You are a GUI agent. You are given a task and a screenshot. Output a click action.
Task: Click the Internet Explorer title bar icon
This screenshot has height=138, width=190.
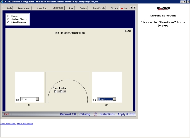pyautogui.click(x=2, y=2)
